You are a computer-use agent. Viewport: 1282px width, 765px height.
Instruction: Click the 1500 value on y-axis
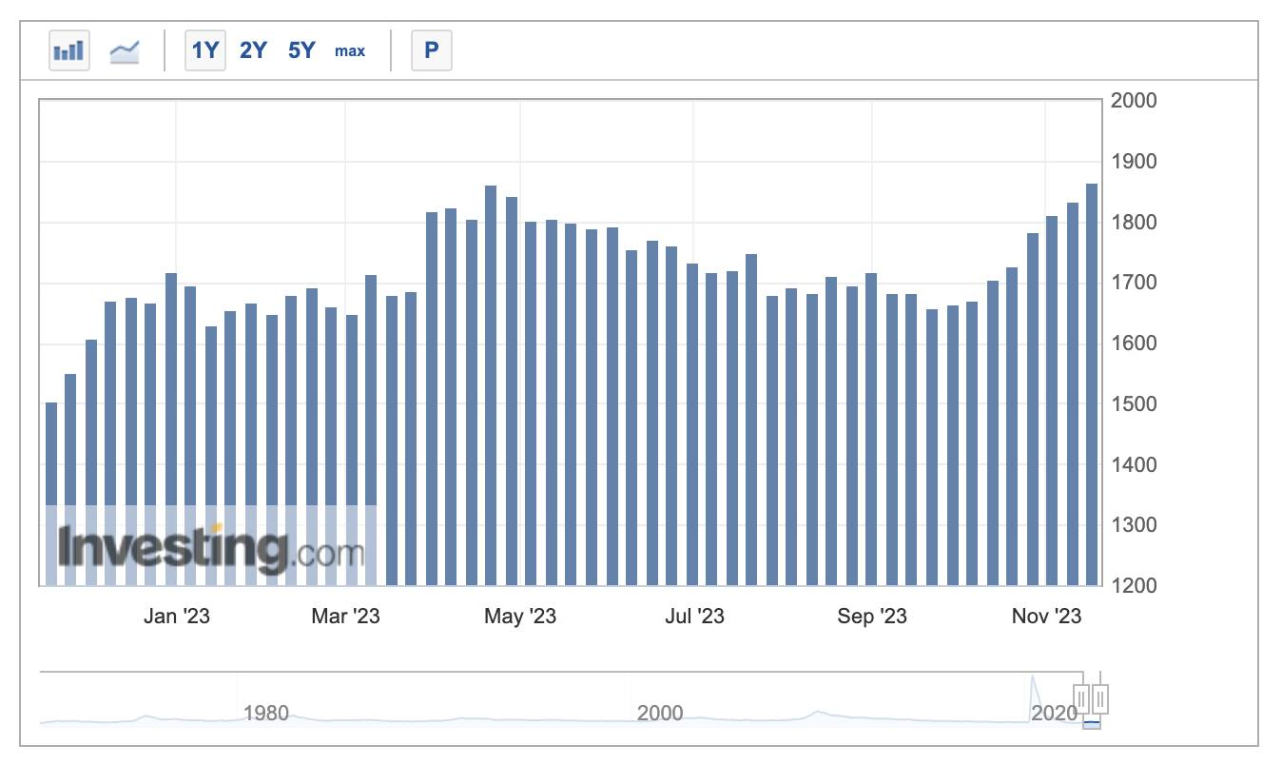(x=1134, y=404)
